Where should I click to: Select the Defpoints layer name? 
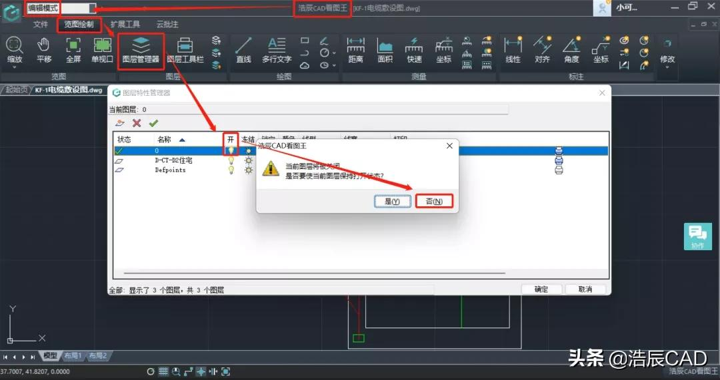(x=170, y=170)
